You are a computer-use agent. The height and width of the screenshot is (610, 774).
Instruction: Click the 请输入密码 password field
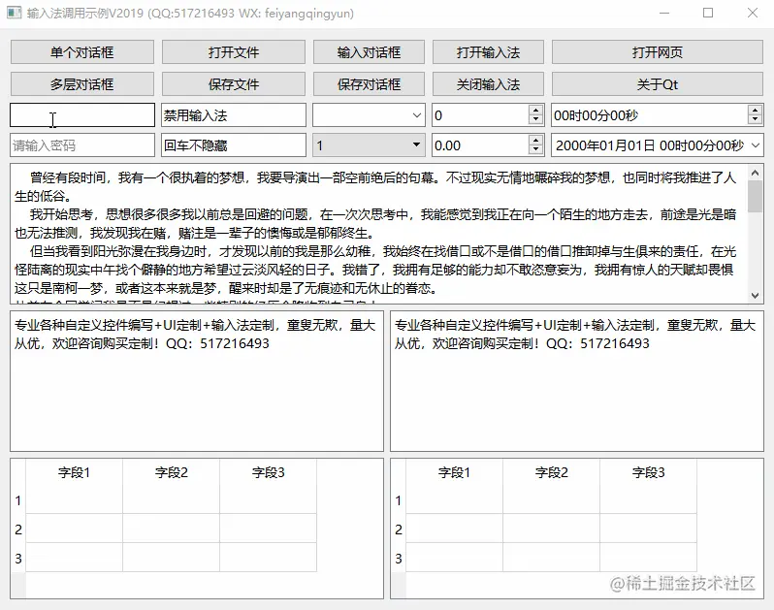[82, 145]
